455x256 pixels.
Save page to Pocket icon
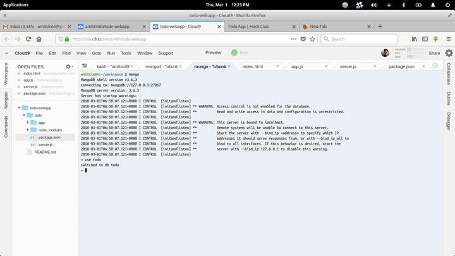coord(303,39)
